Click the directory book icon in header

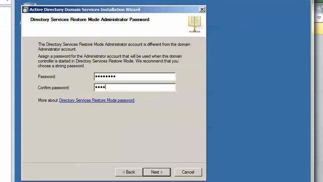pos(194,24)
